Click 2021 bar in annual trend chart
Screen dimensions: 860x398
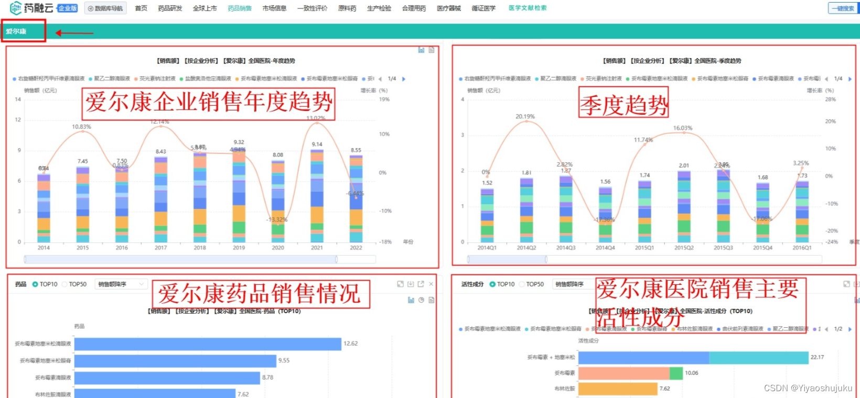coord(317,196)
